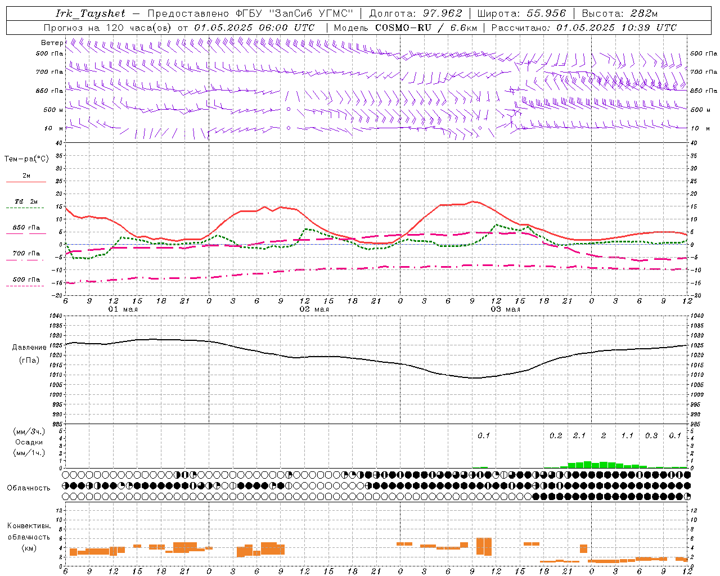Click the Модель COSMO-RU / 6.6км label
720x576 pixels.
(405, 28)
